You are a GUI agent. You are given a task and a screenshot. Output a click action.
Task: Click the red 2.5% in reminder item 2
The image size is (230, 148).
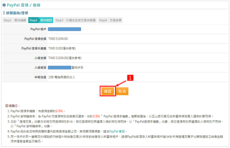click(96, 116)
